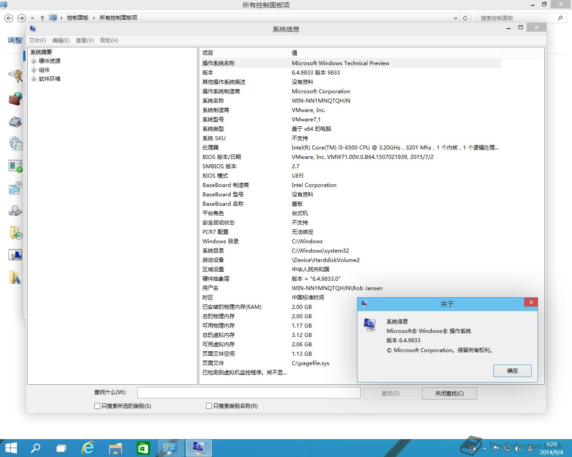Switch to Control Panel taskbar button
This screenshot has height=457, width=572.
tap(170, 448)
